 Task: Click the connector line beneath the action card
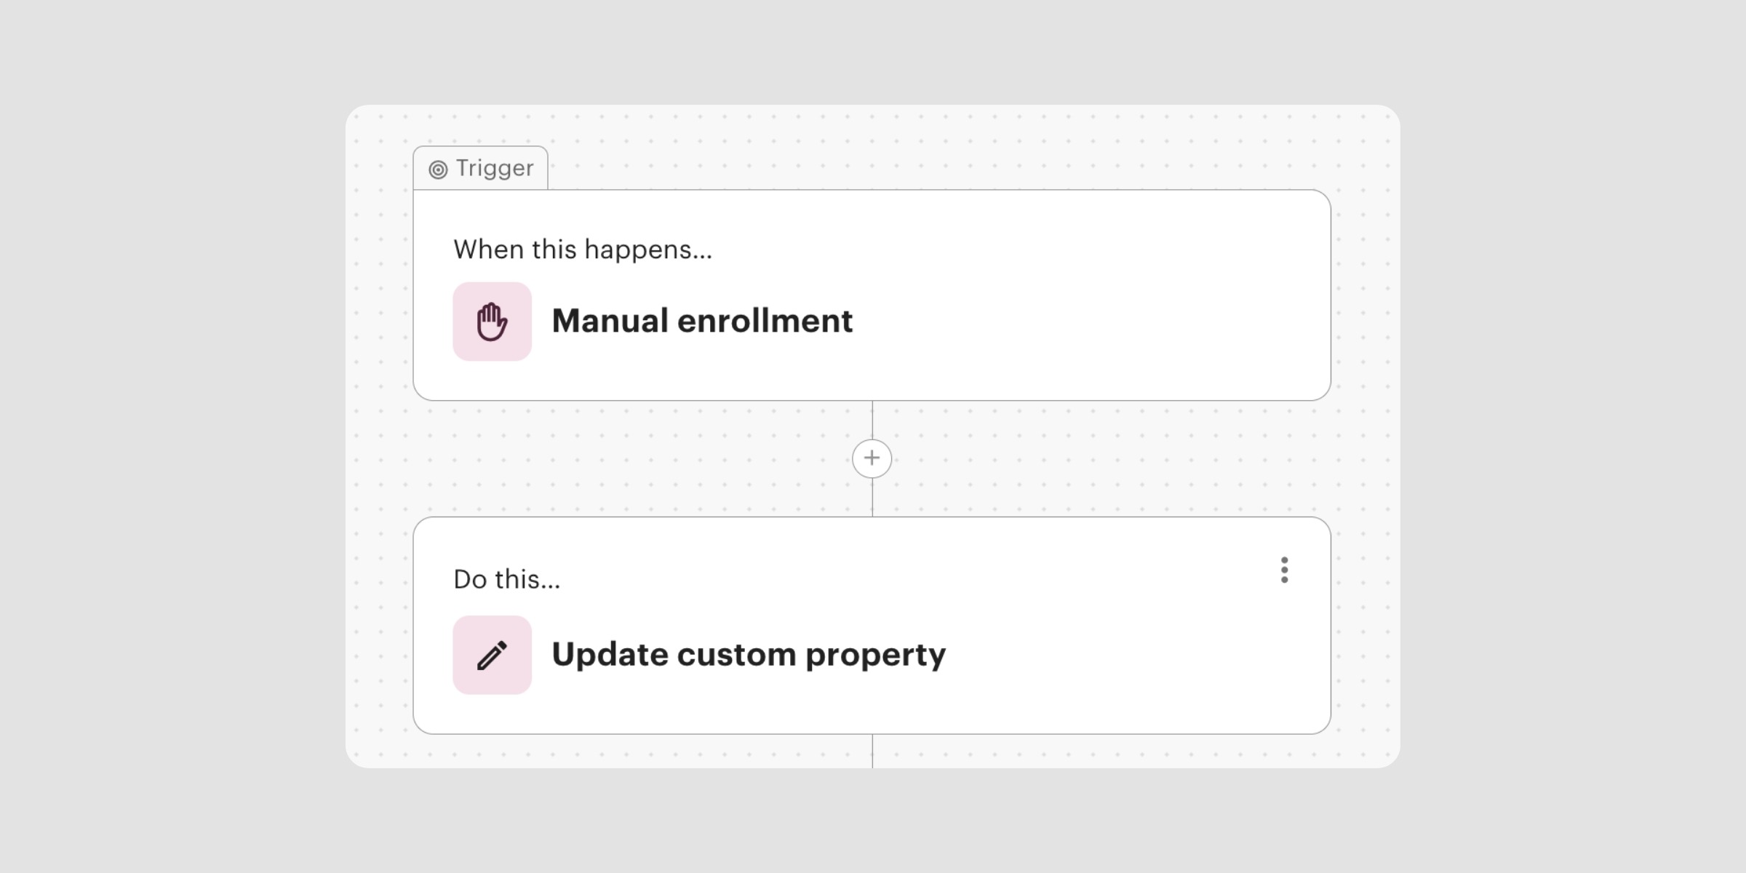(872, 751)
